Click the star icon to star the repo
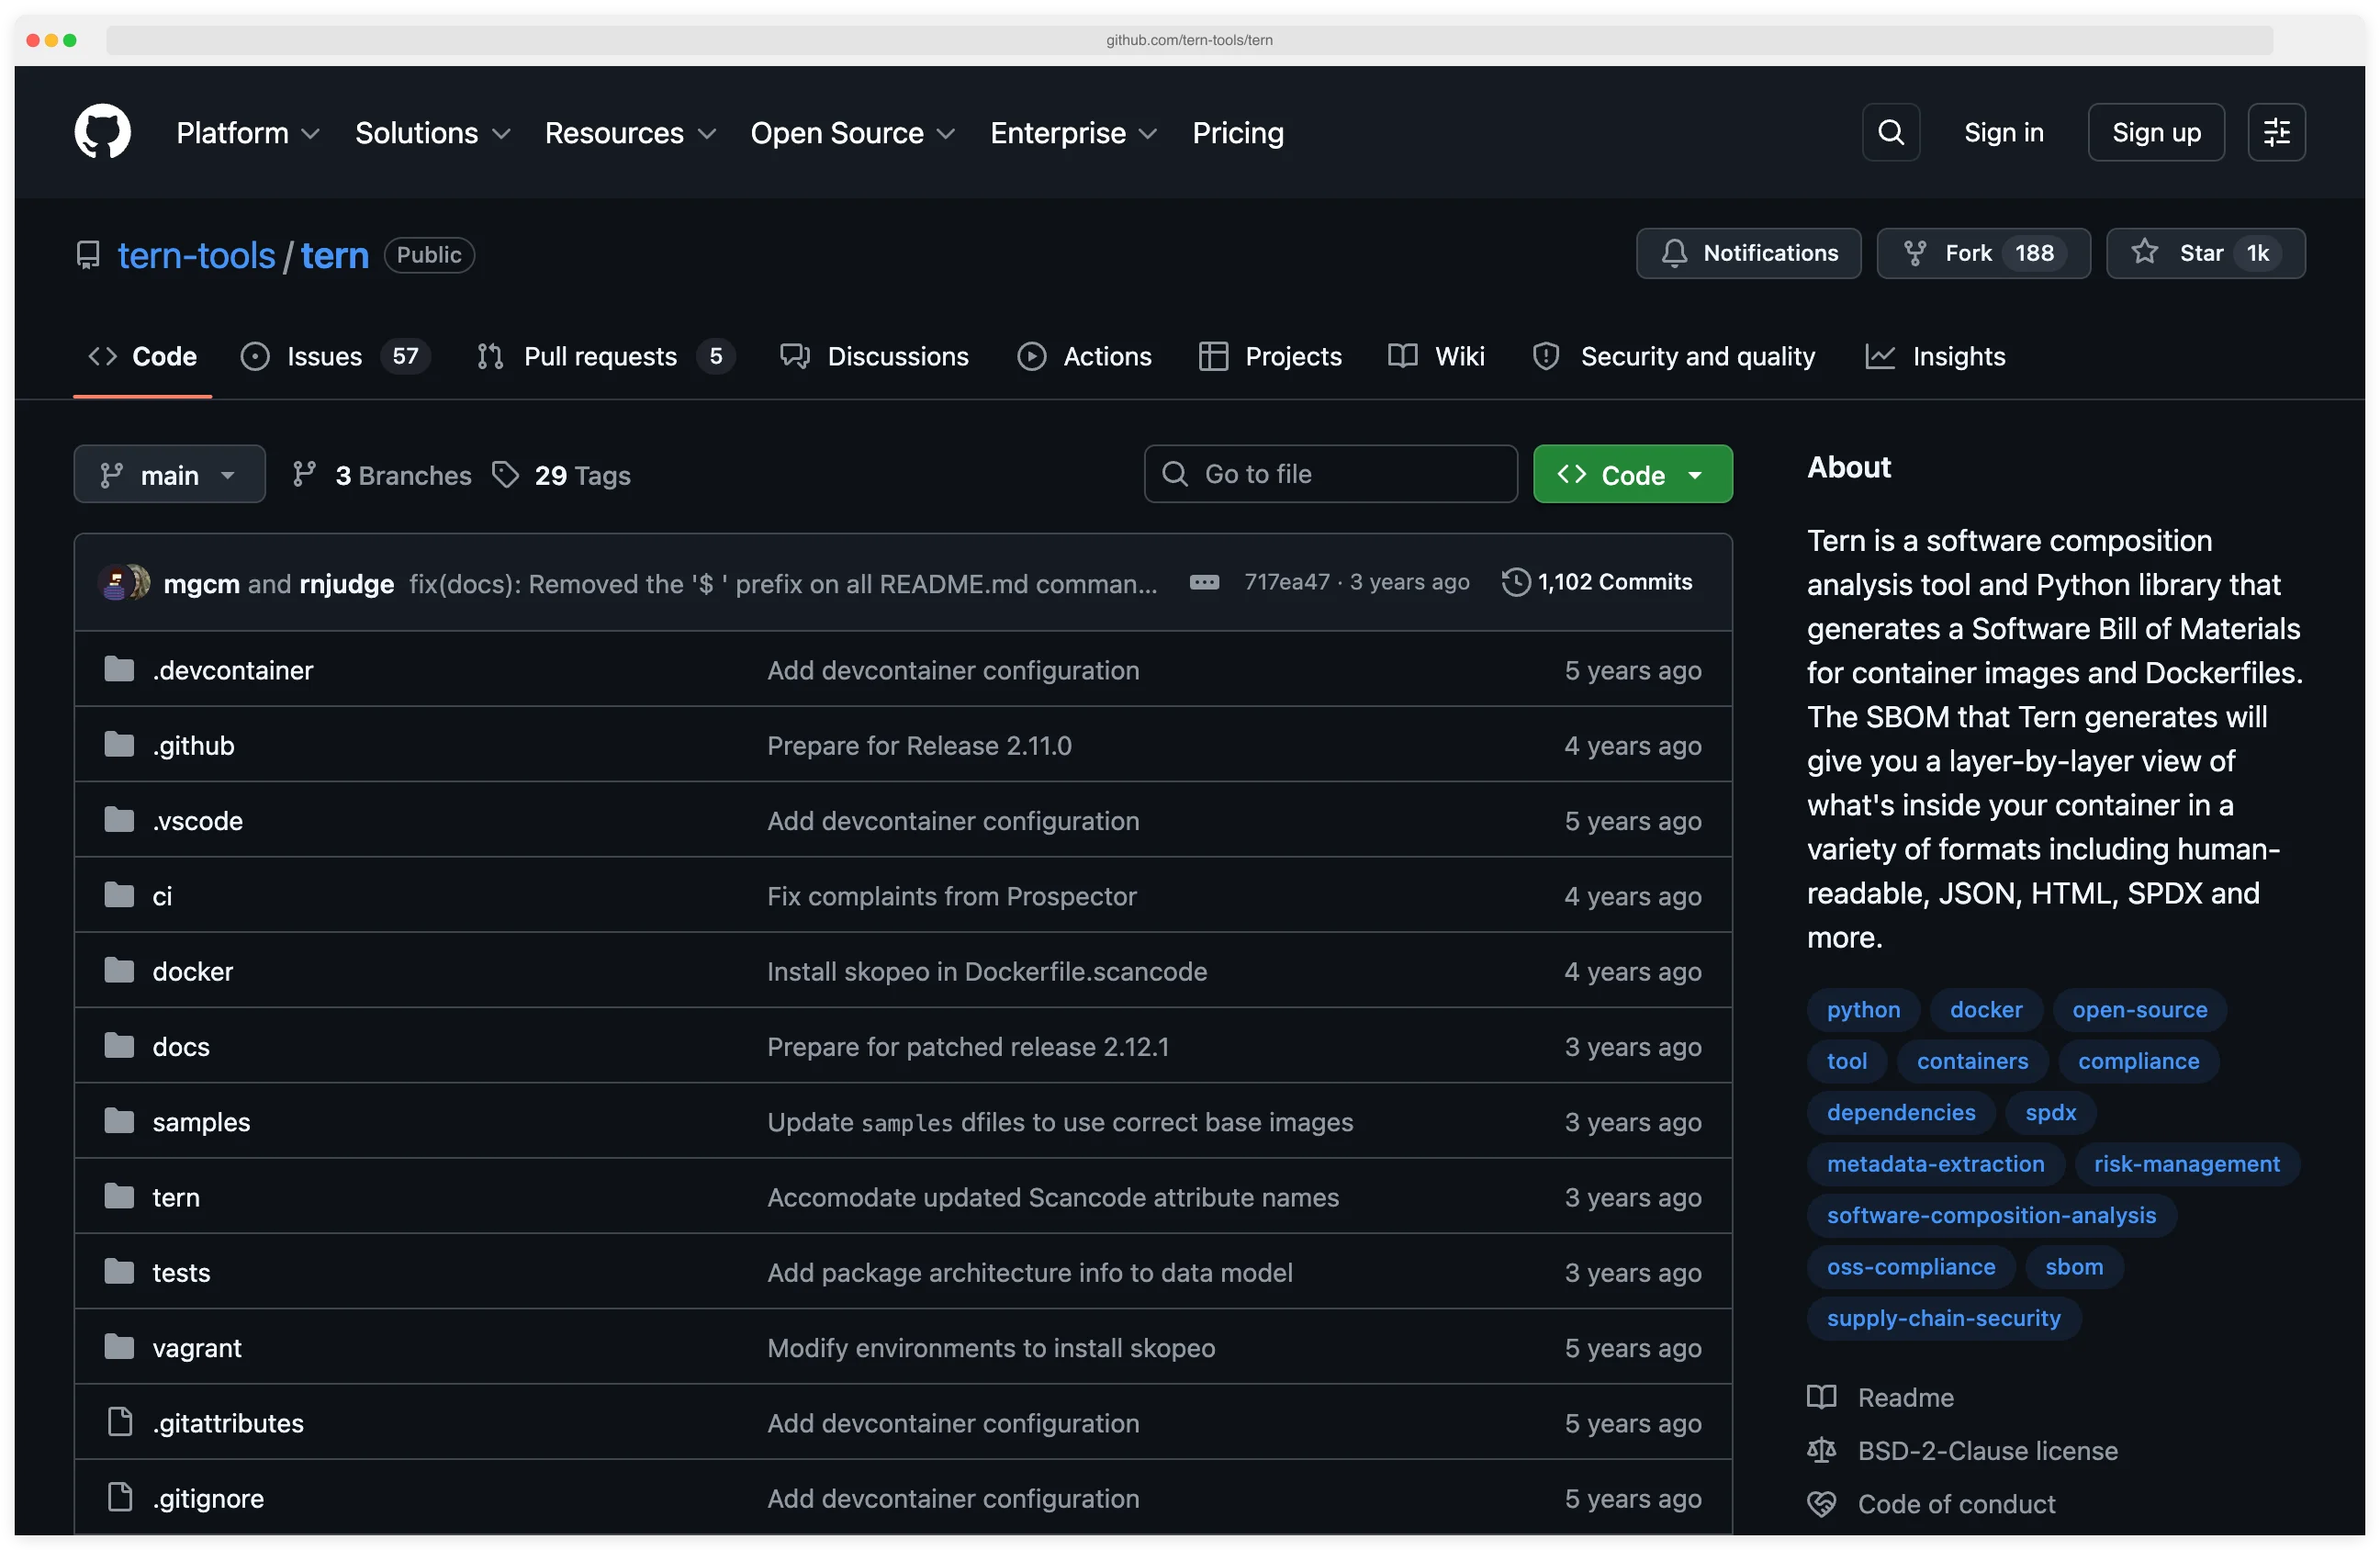Screen dimensions: 2380x1550 [2145, 253]
